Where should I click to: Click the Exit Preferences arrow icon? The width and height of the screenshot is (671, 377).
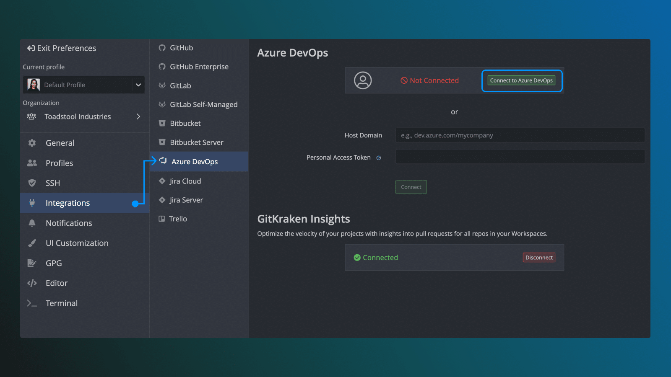tap(31, 48)
